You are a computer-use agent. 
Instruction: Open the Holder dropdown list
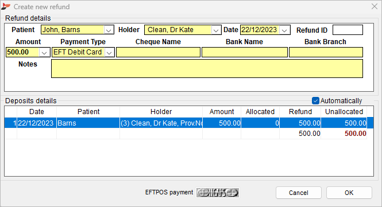(x=216, y=30)
